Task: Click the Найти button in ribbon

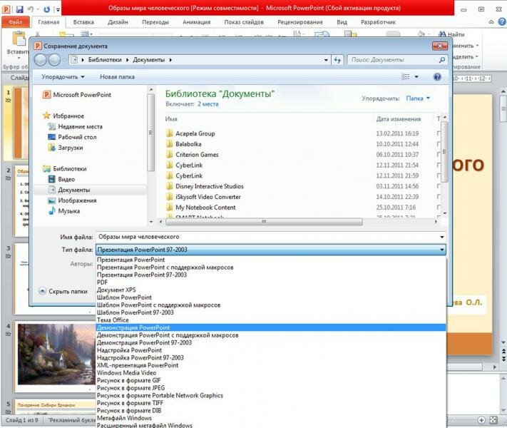Action: click(x=451, y=34)
